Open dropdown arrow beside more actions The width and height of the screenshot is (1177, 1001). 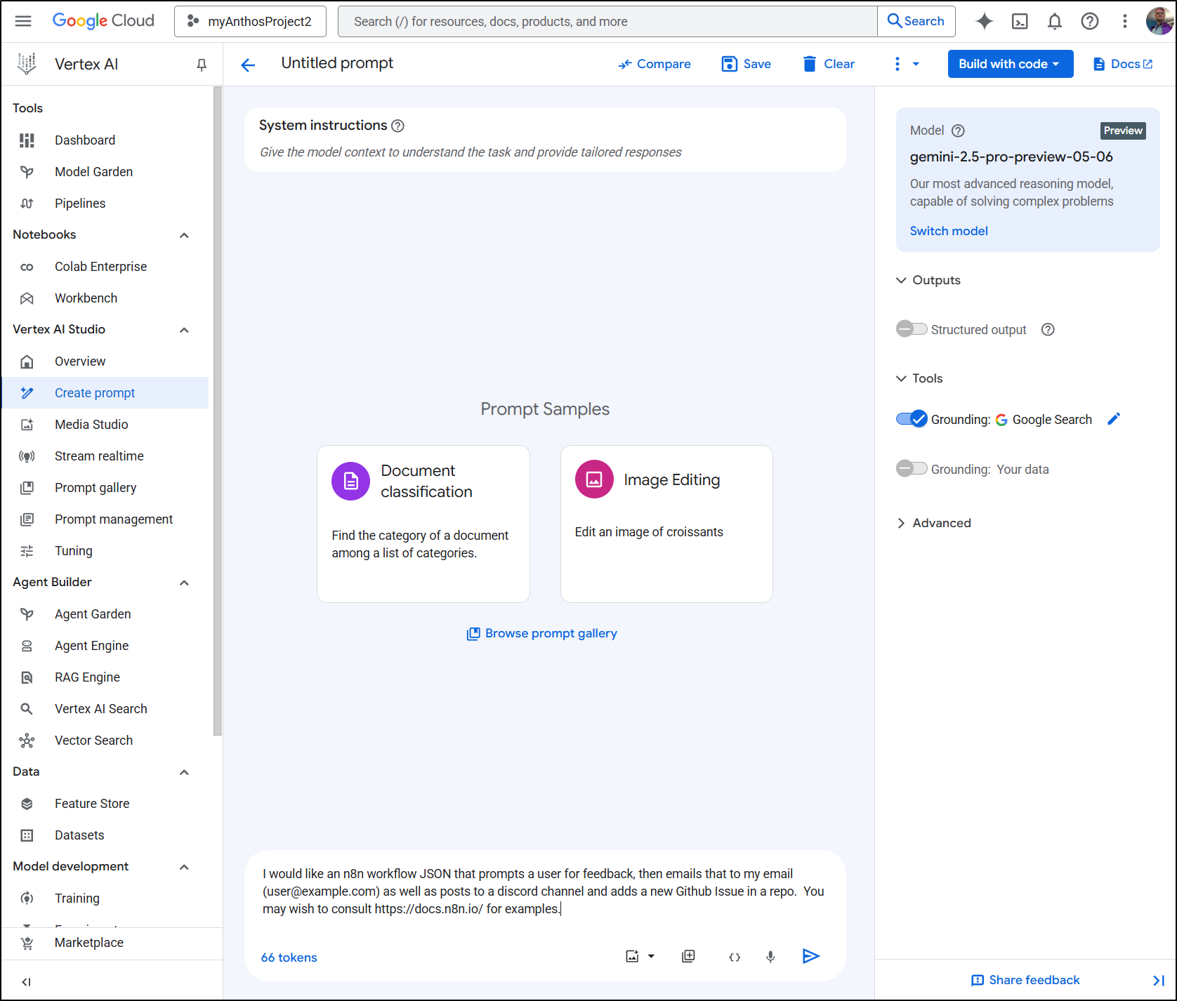[x=916, y=64]
